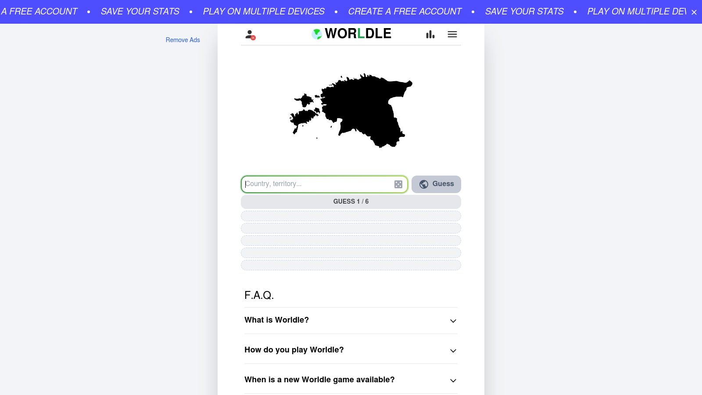702x395 pixels.
Task: Open the player profile icon
Action: pyautogui.click(x=249, y=34)
